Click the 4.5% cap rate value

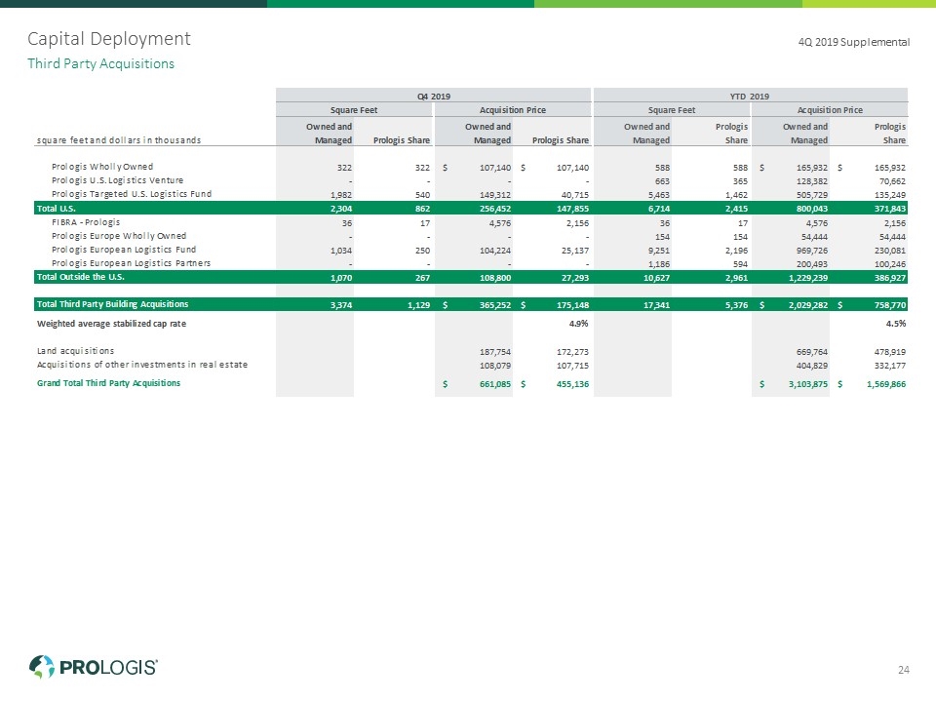click(895, 324)
